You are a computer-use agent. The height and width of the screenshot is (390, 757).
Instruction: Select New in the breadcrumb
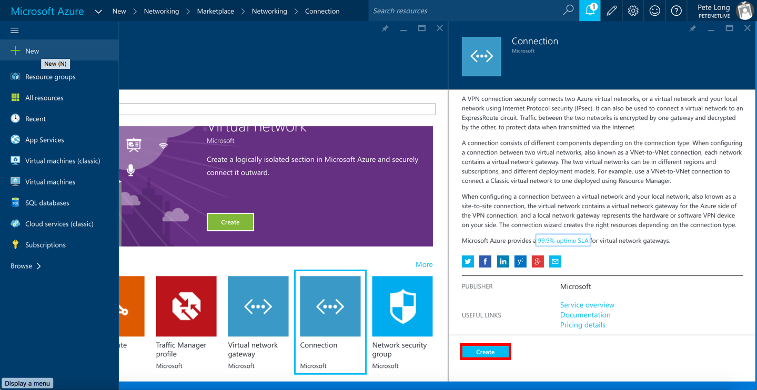[x=119, y=11]
